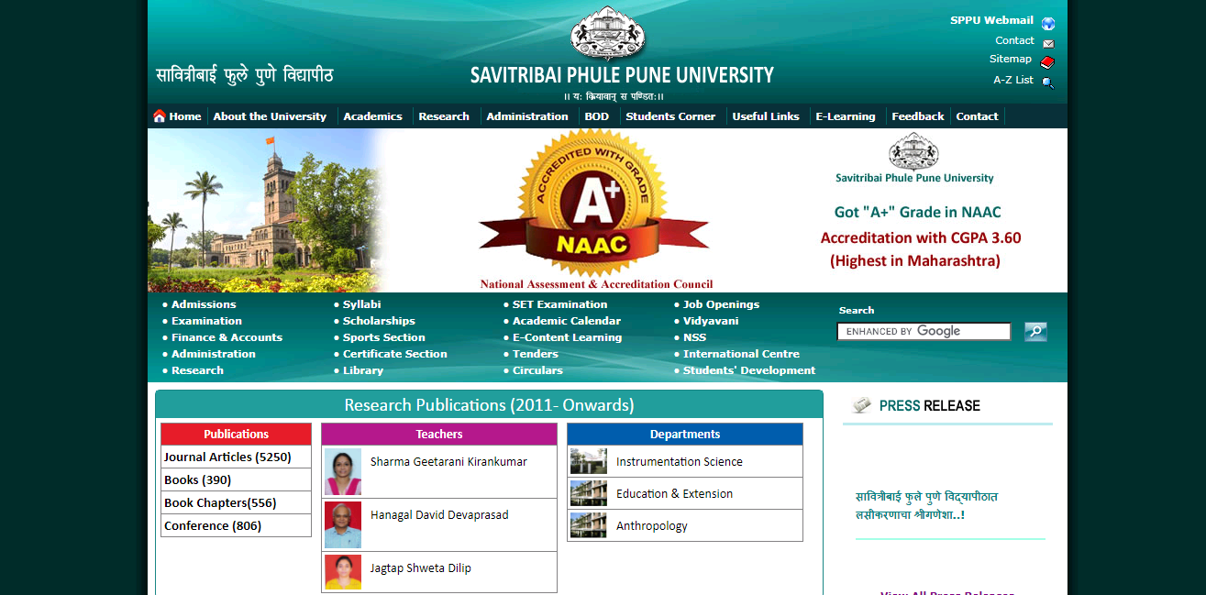Open the Research menu in navbar
Screen dimensions: 1206x595
pyautogui.click(x=444, y=116)
